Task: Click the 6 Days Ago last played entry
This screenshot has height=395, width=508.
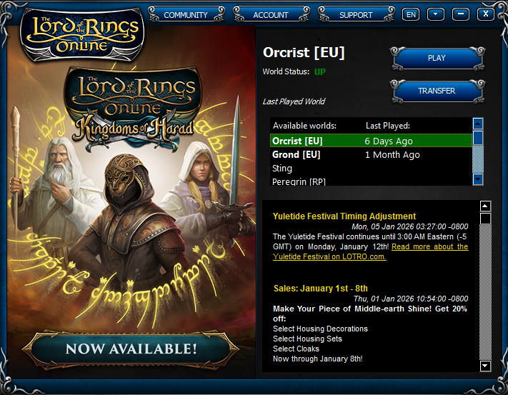Action: point(389,141)
